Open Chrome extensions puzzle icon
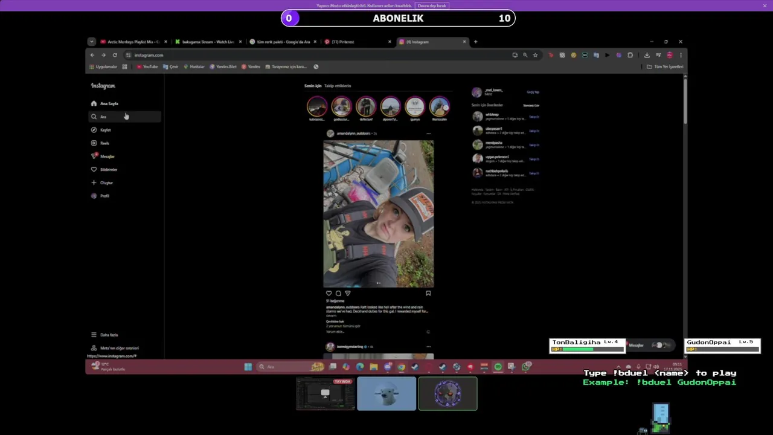The image size is (773, 435). 630,55
